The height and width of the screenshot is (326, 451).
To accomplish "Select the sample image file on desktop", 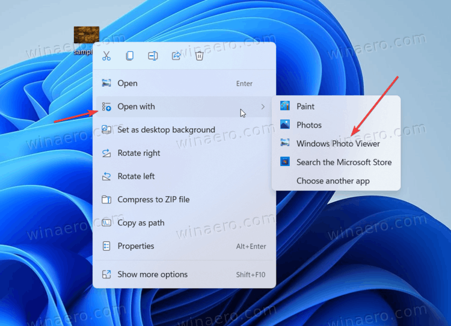I will (86, 40).
